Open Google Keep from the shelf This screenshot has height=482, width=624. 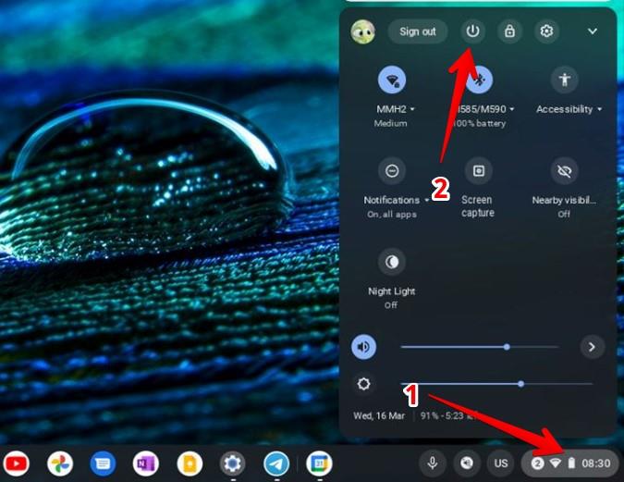point(190,463)
